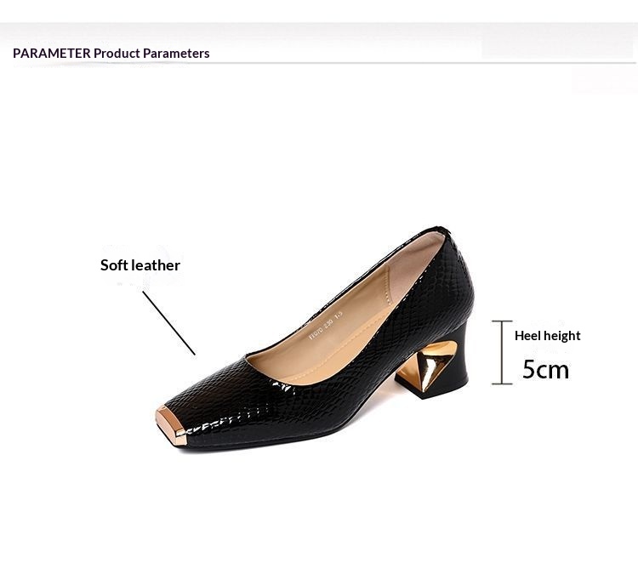Click the 5cm measurement text

click(545, 370)
